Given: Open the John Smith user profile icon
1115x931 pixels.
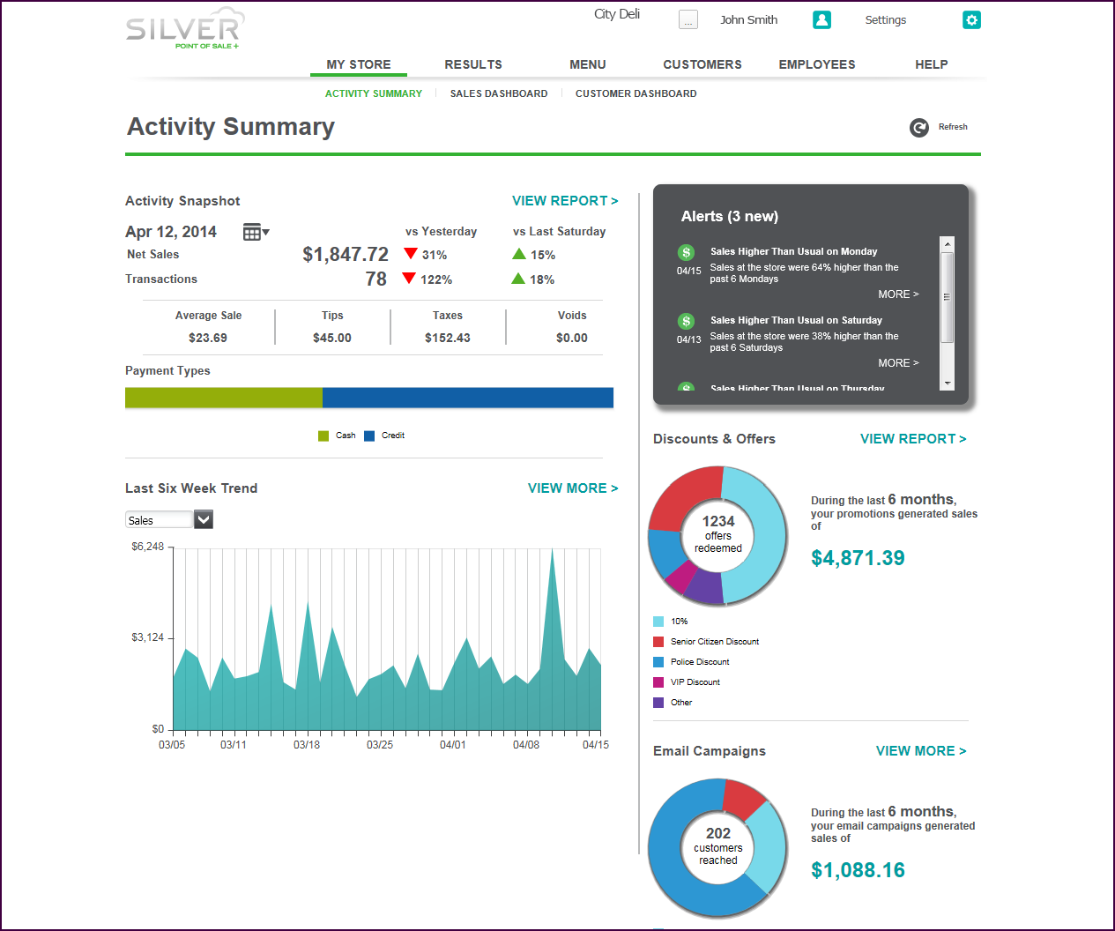Looking at the screenshot, I should (x=821, y=20).
